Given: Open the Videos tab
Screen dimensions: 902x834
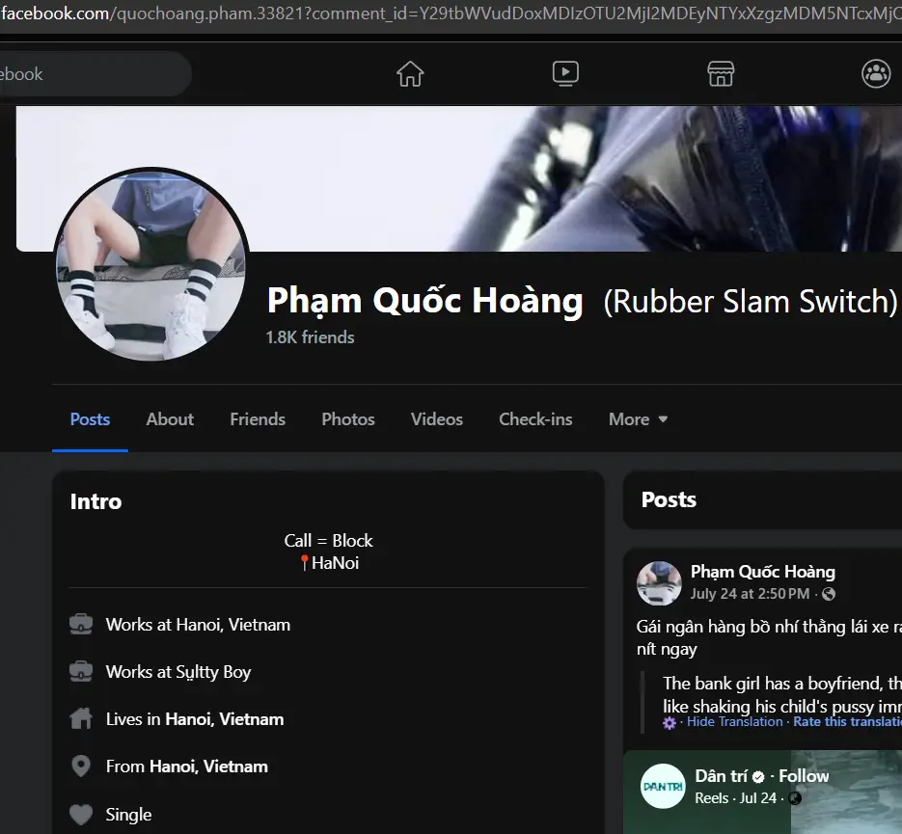Looking at the screenshot, I should click(437, 419).
